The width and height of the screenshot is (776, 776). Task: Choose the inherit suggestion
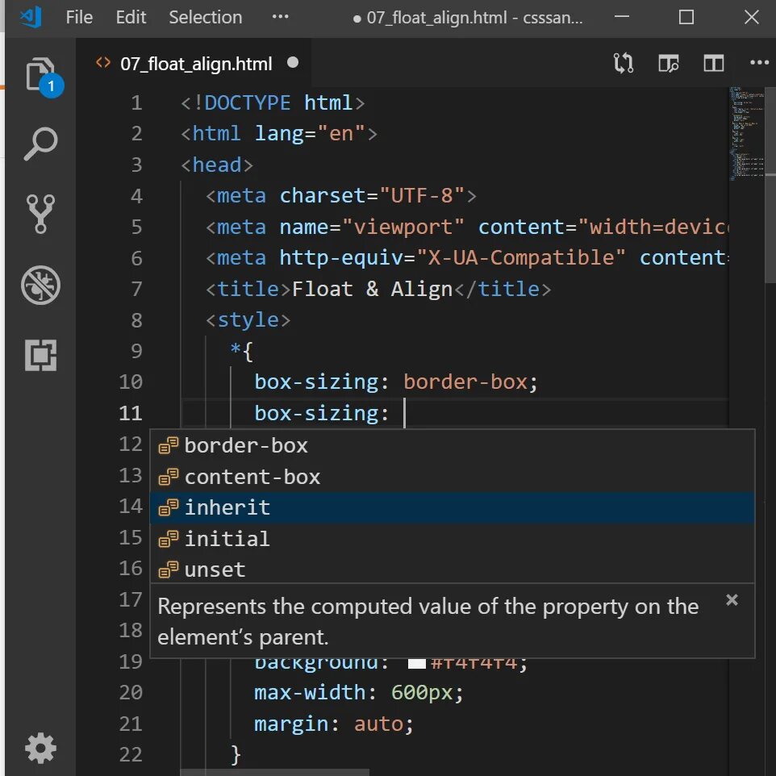click(452, 507)
